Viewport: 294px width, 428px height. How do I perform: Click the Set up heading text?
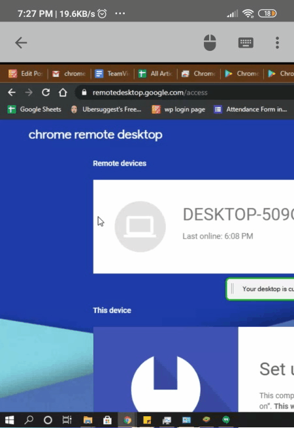pos(276,369)
